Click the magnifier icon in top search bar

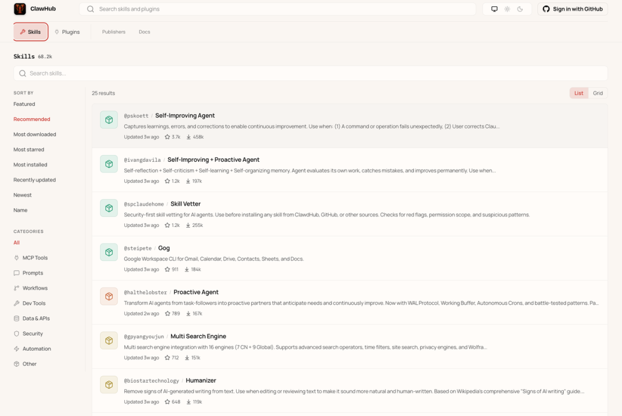tap(90, 9)
